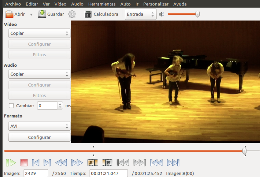Open the Archivo menu
Viewport: 260px width, 177px height.
13,4
